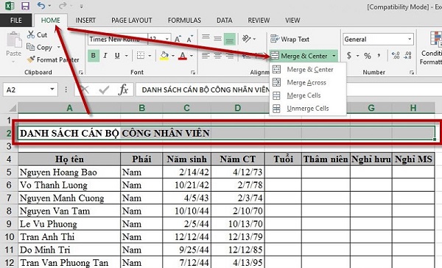Click the Copy button
The image size is (442, 268).
(x=40, y=47)
